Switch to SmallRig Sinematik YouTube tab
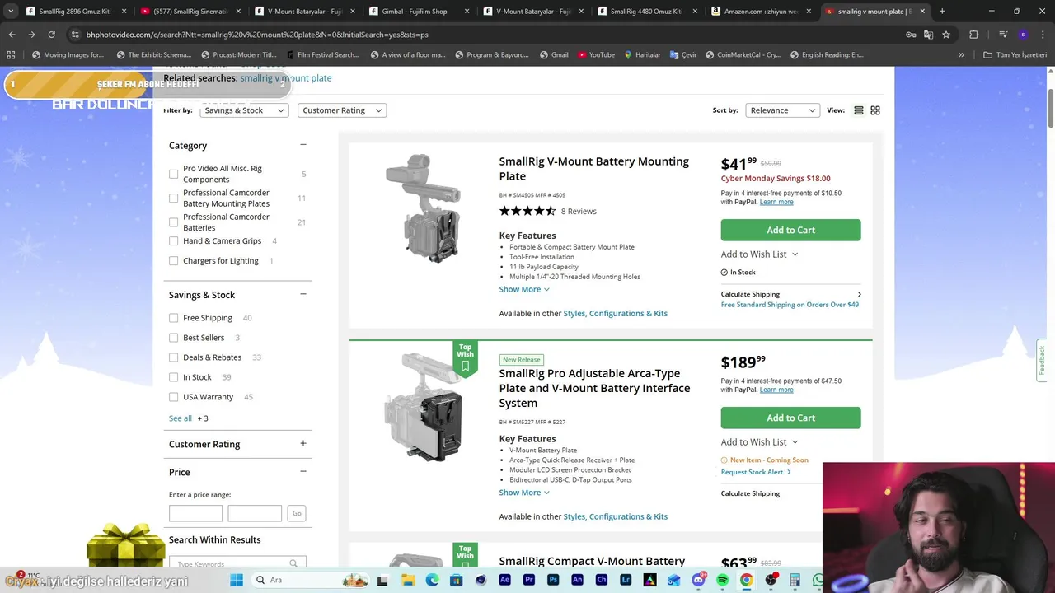The height and width of the screenshot is (593, 1055). click(x=190, y=12)
